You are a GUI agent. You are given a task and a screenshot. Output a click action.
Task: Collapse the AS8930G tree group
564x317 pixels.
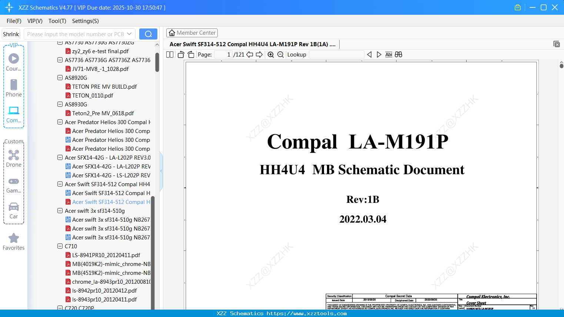click(x=60, y=104)
